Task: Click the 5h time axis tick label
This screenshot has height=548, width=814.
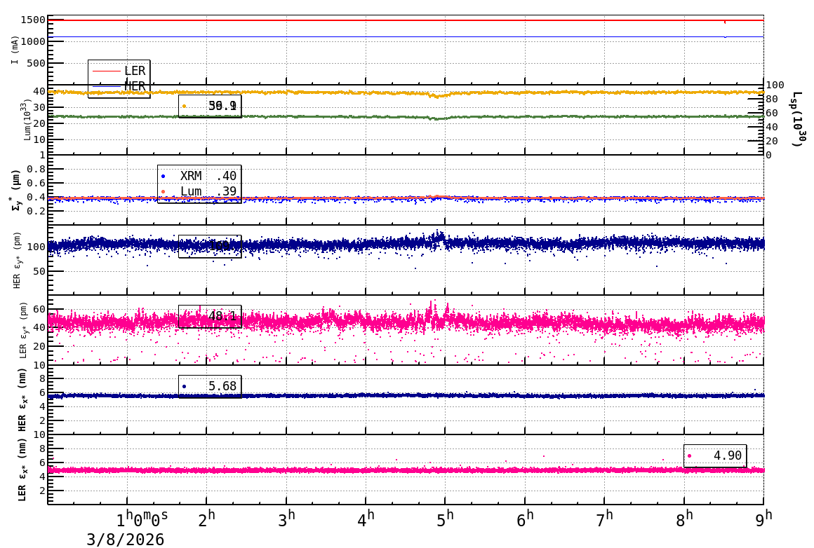Action: 445,519
